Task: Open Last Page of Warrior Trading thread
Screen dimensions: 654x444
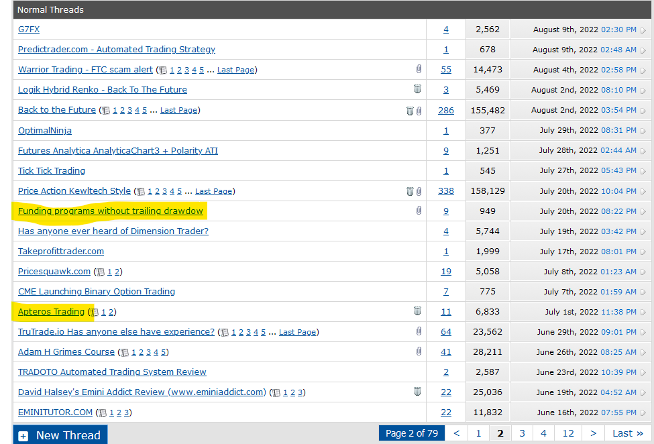Action: [235, 70]
